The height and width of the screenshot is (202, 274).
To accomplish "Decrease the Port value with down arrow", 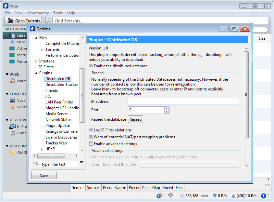I will coord(166,111).
